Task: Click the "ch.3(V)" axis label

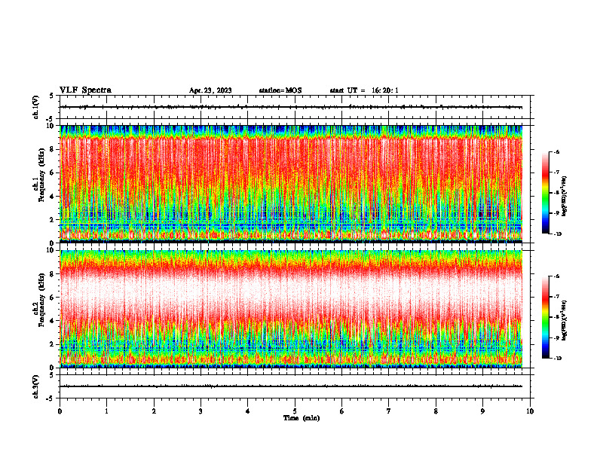Action: (36, 386)
